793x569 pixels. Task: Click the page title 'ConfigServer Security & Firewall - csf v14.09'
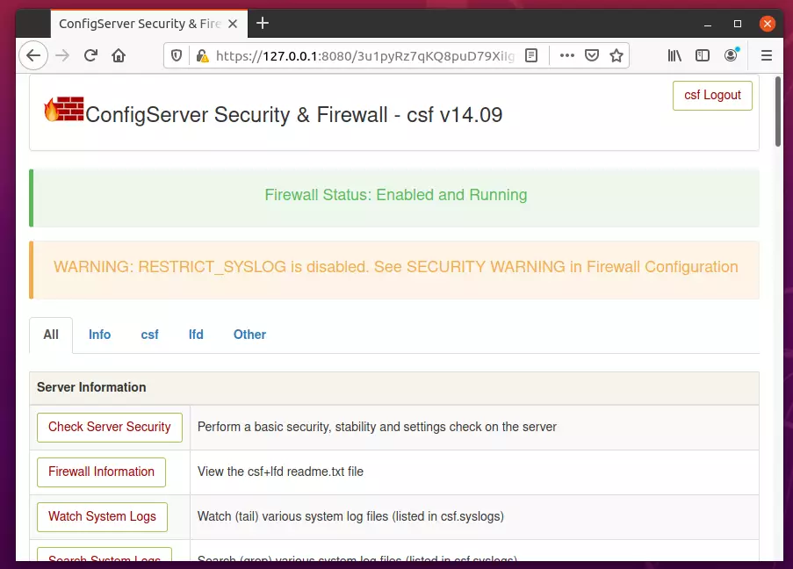pos(294,115)
